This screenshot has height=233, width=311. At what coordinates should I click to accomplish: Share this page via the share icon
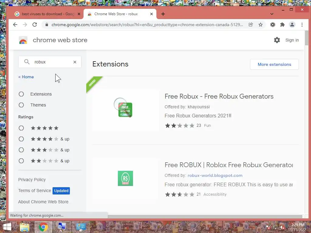(251, 25)
